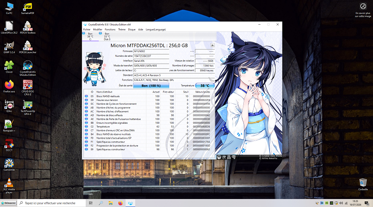Open the Disque menu
373x207 pixels.
point(131,29)
